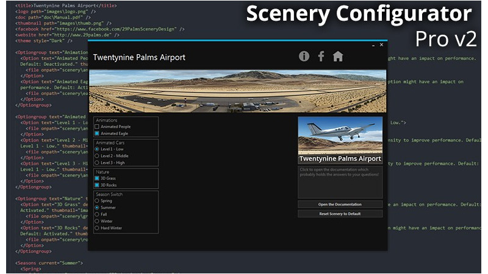Click the Nature group label
The width and height of the screenshot is (488, 274).
tap(102, 172)
